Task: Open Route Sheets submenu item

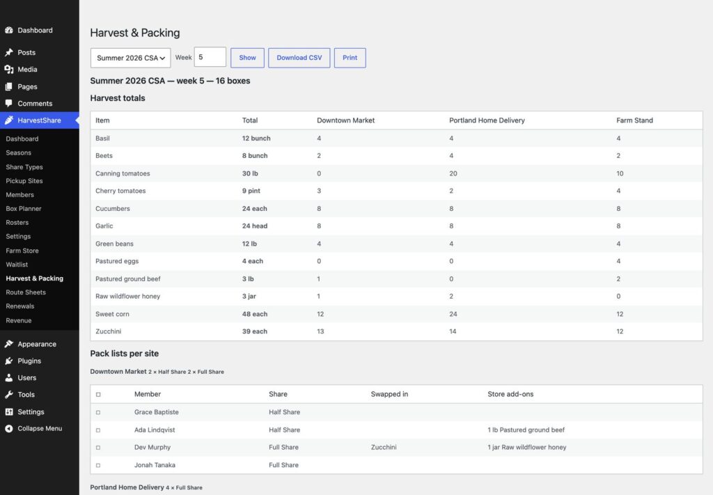Action: pos(26,292)
